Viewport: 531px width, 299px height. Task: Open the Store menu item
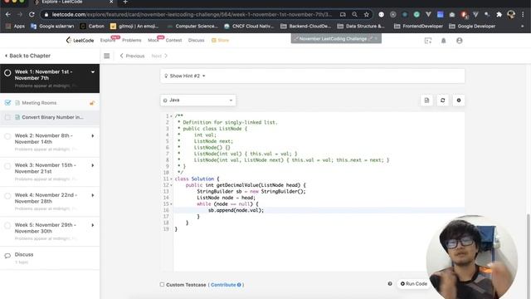(220, 41)
